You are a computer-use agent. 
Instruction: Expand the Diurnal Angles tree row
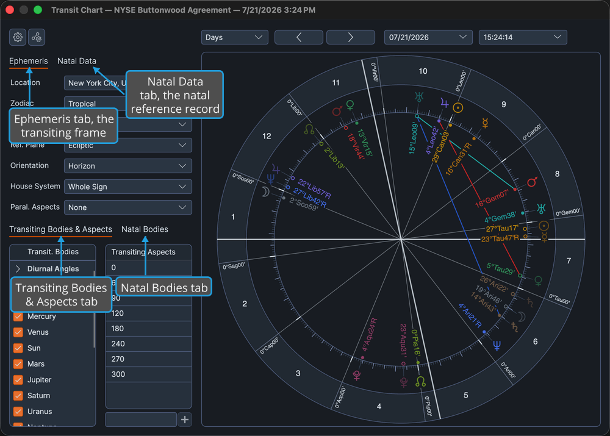coord(18,269)
